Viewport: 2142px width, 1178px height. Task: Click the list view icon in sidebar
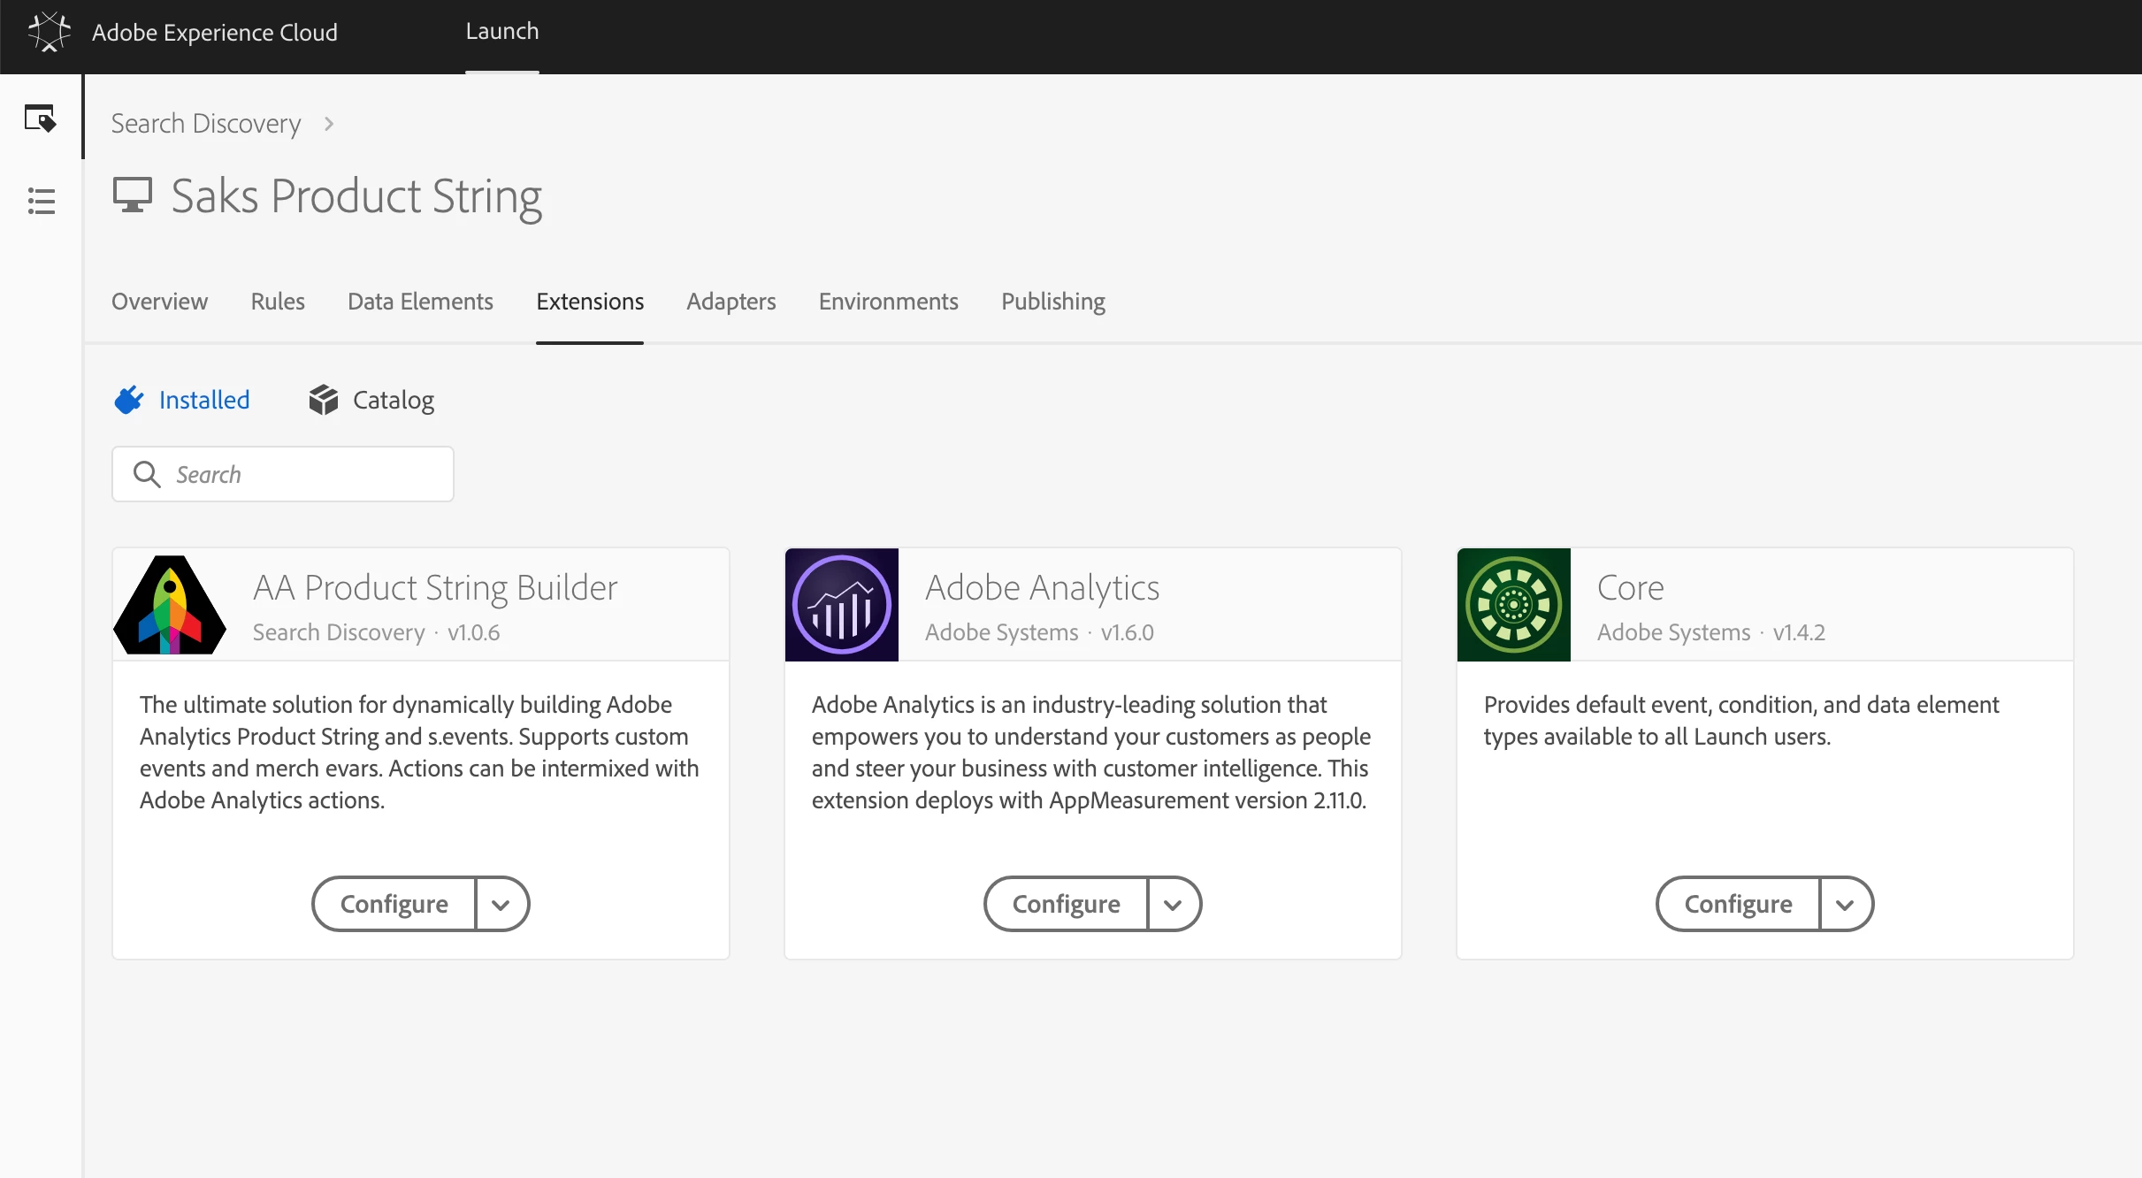41,201
